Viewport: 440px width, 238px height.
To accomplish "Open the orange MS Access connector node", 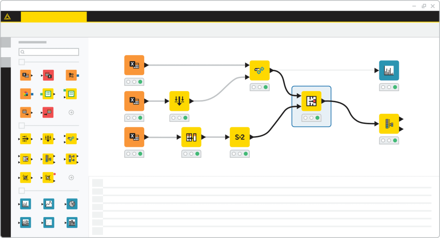I will click(72, 75).
